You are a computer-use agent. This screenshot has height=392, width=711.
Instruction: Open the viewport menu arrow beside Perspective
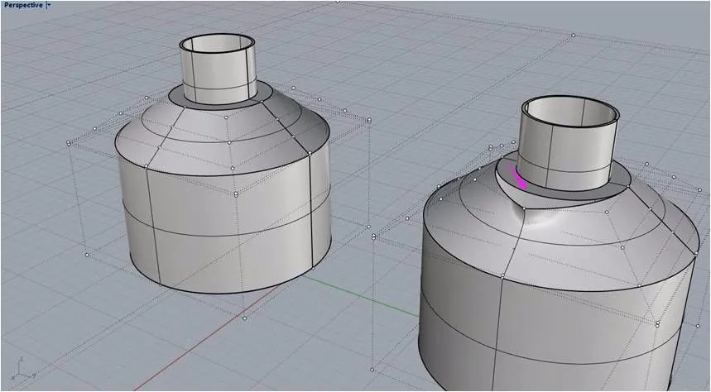pos(49,5)
